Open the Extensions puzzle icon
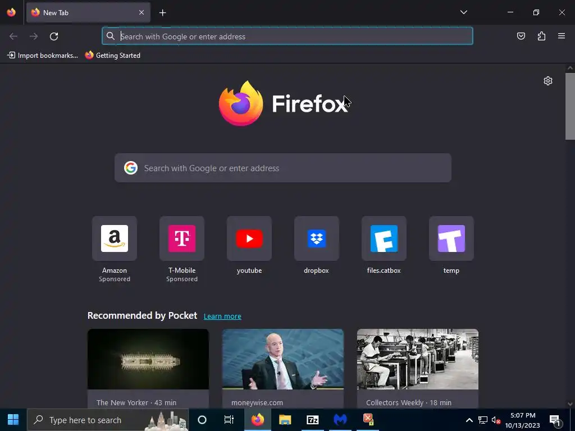Image resolution: width=575 pixels, height=431 pixels. coord(541,36)
